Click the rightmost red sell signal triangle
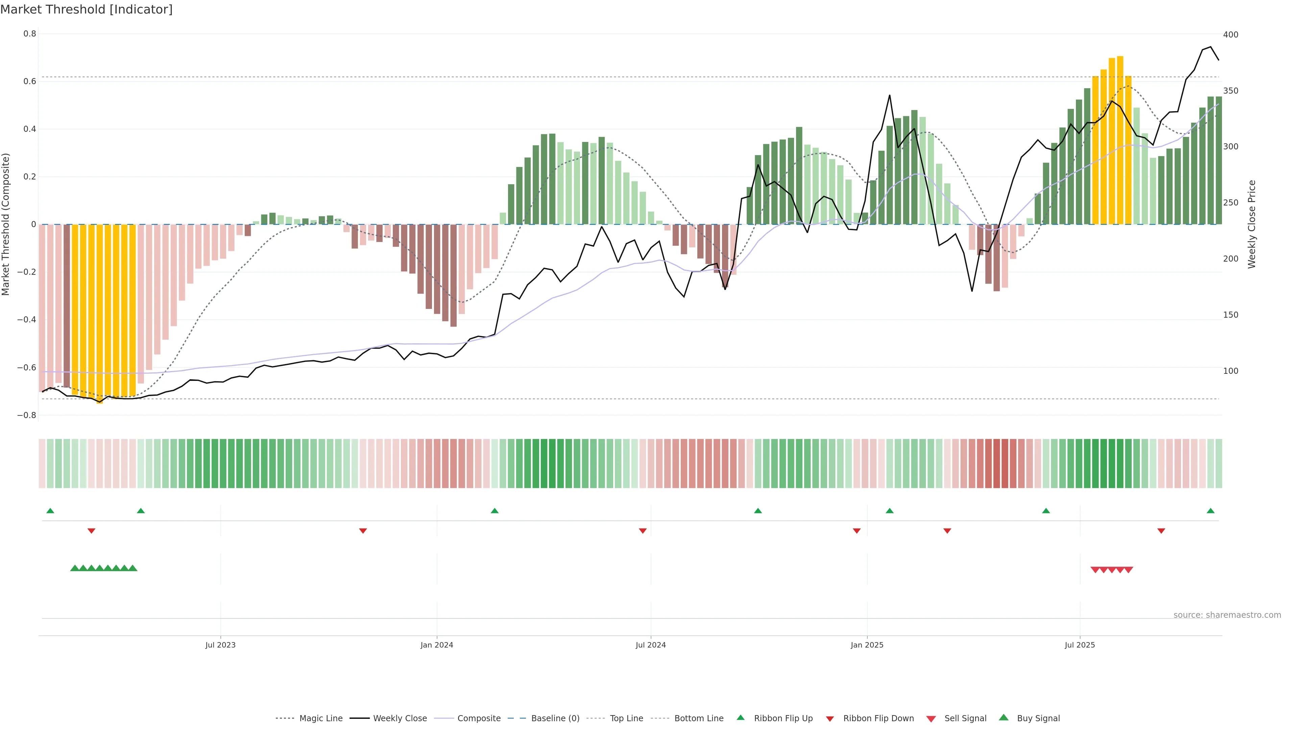This screenshot has height=730, width=1298. point(1129,570)
